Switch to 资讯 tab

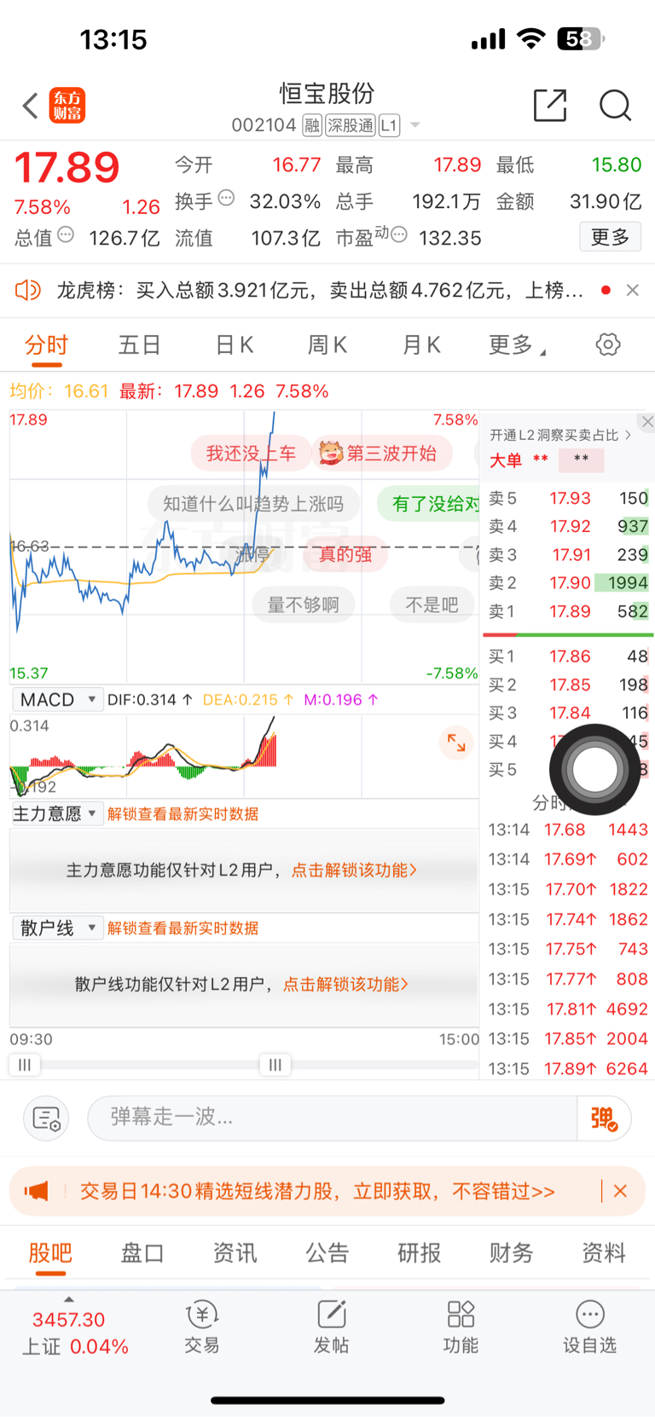235,1253
